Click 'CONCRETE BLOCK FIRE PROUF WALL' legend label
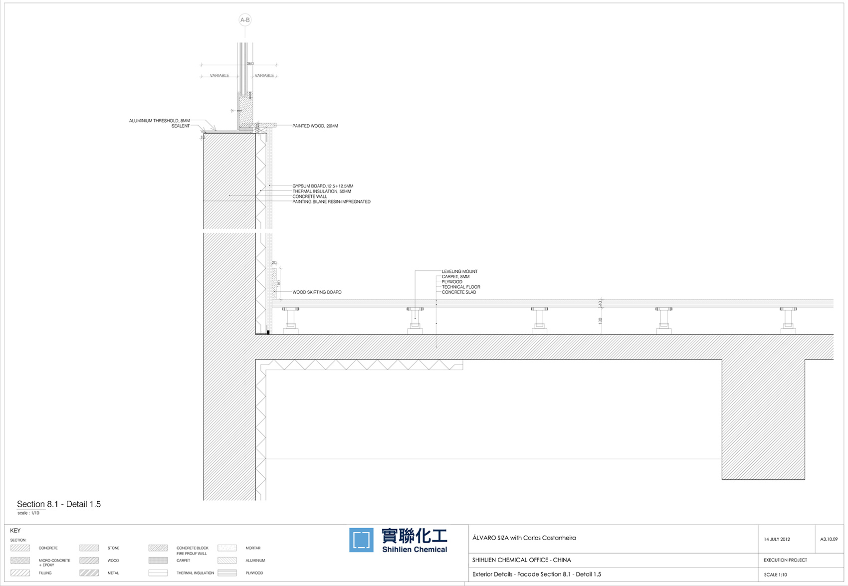The image size is (848, 586). click(x=193, y=551)
